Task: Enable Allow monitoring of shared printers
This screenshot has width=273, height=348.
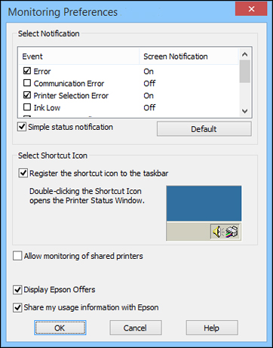Action: click(x=17, y=256)
